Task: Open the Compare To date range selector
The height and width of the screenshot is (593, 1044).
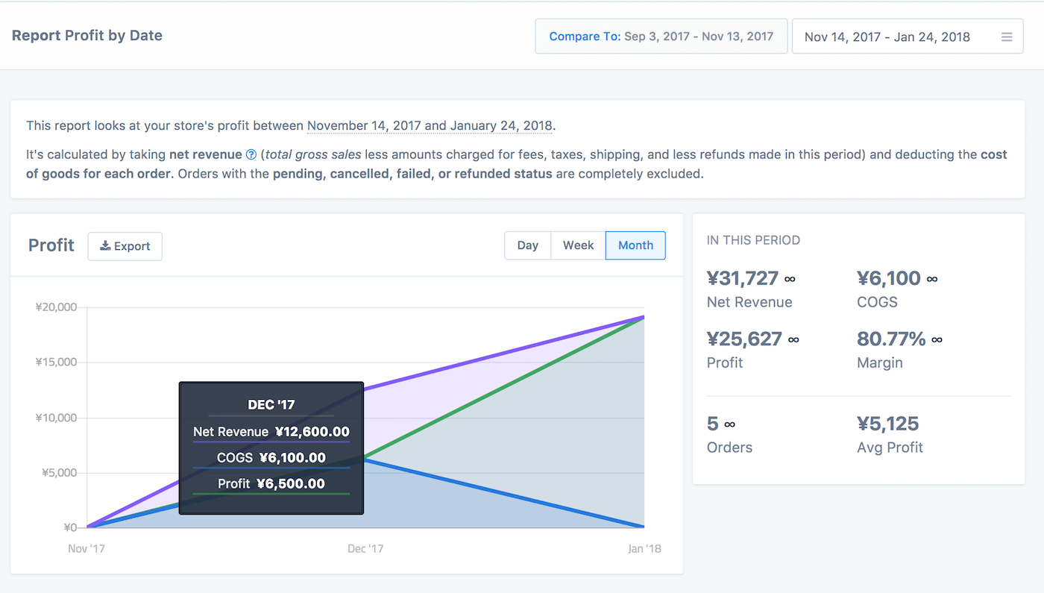Action: (661, 37)
